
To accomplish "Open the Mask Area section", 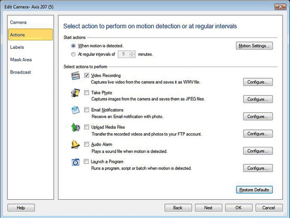I will tap(21, 60).
